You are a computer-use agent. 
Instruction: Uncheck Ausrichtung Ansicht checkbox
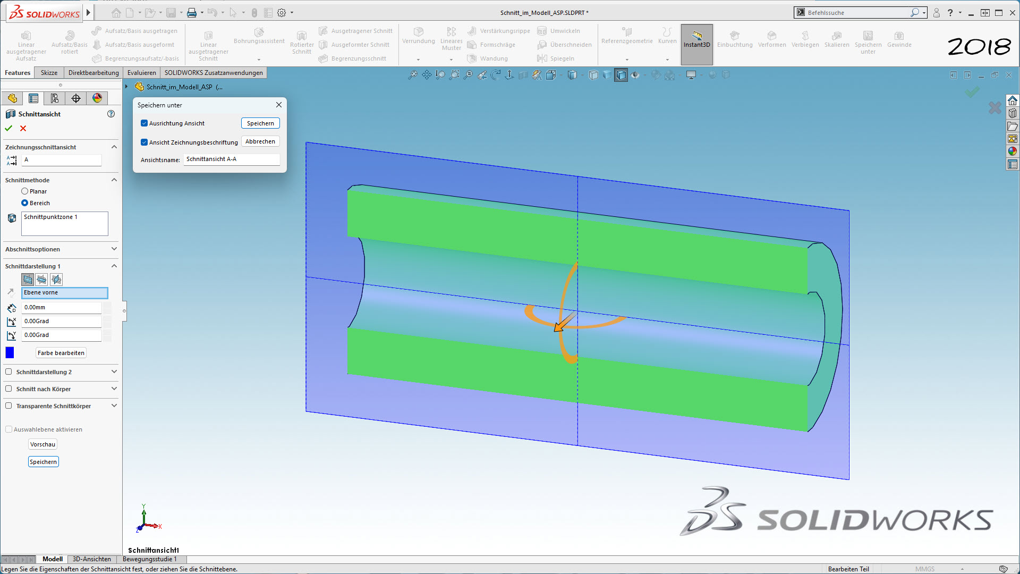144,123
